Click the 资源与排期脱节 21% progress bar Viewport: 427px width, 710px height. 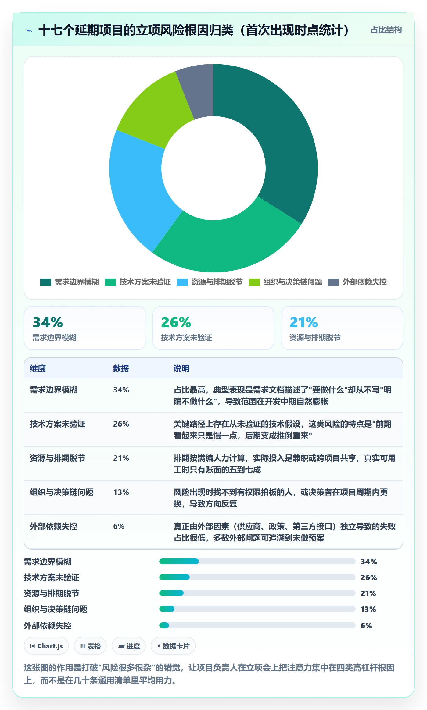[257, 593]
